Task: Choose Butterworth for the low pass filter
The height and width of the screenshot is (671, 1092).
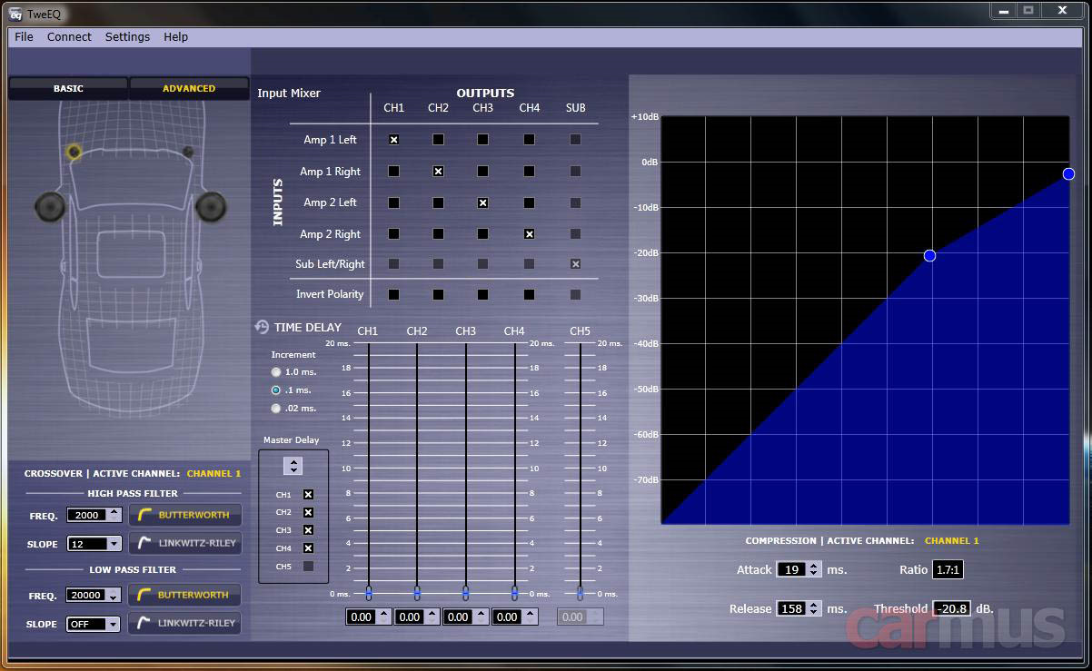Action: (x=185, y=595)
